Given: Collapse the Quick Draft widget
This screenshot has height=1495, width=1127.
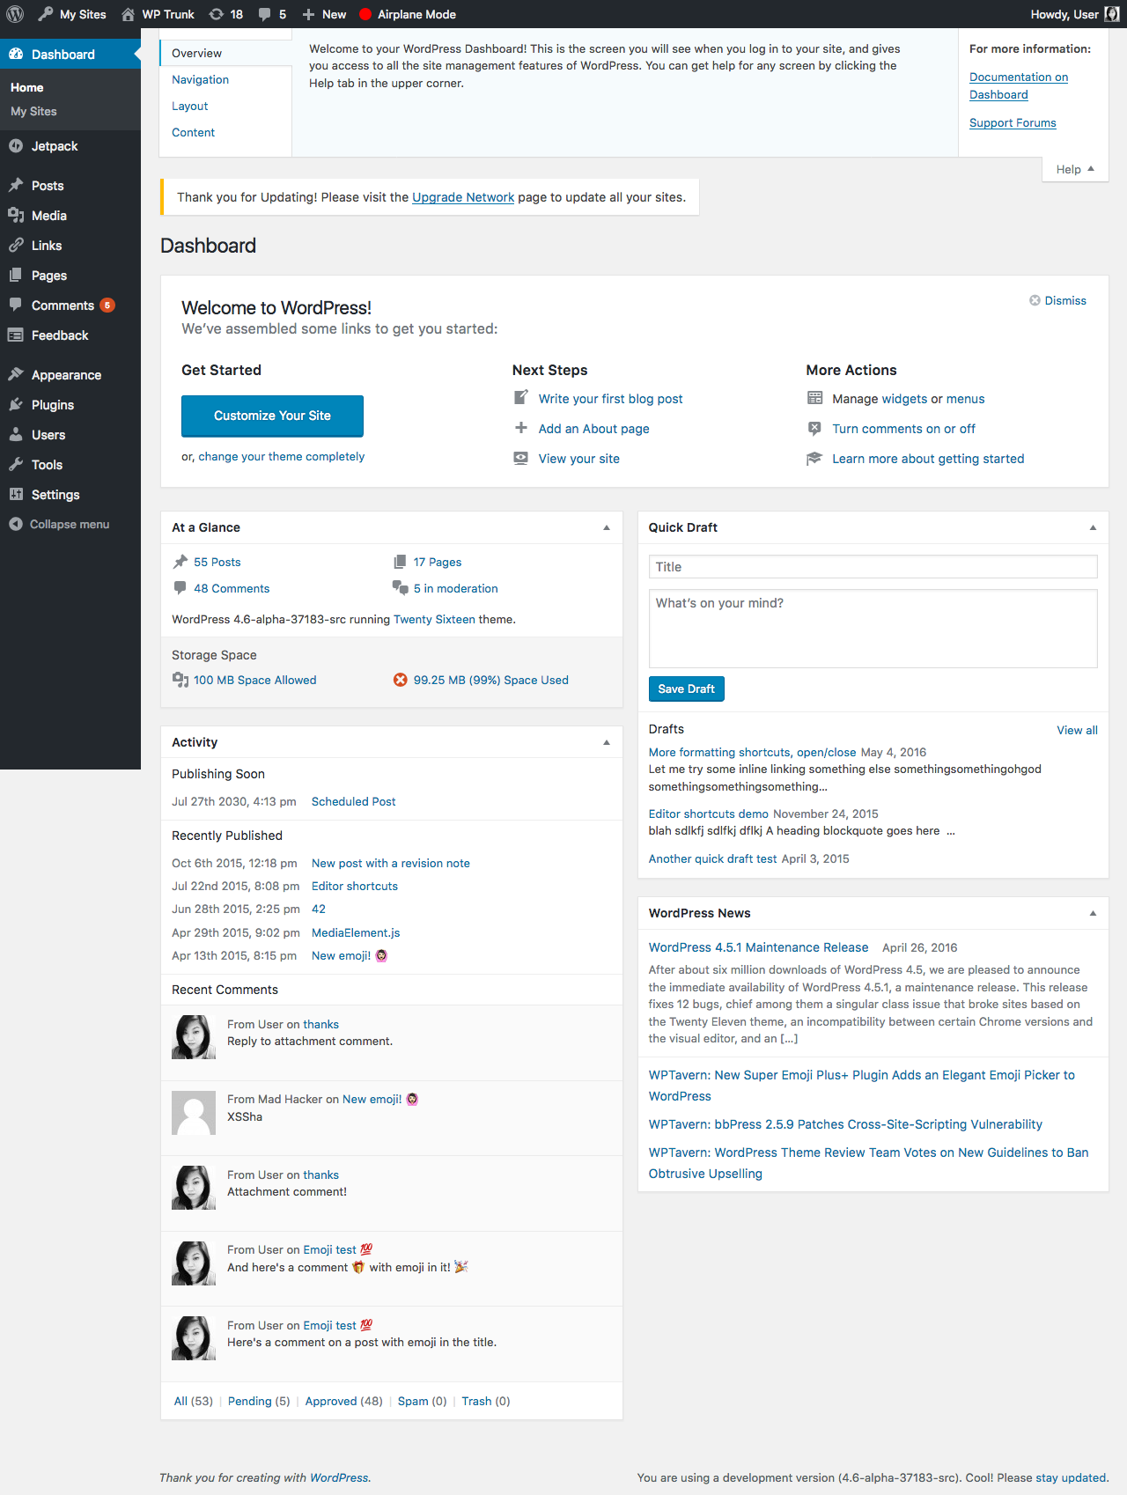Looking at the screenshot, I should click(1093, 527).
